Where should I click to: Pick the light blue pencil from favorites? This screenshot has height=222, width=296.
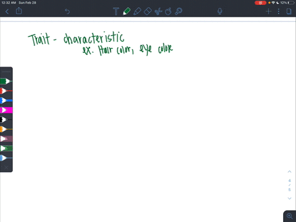[x=6, y=158]
